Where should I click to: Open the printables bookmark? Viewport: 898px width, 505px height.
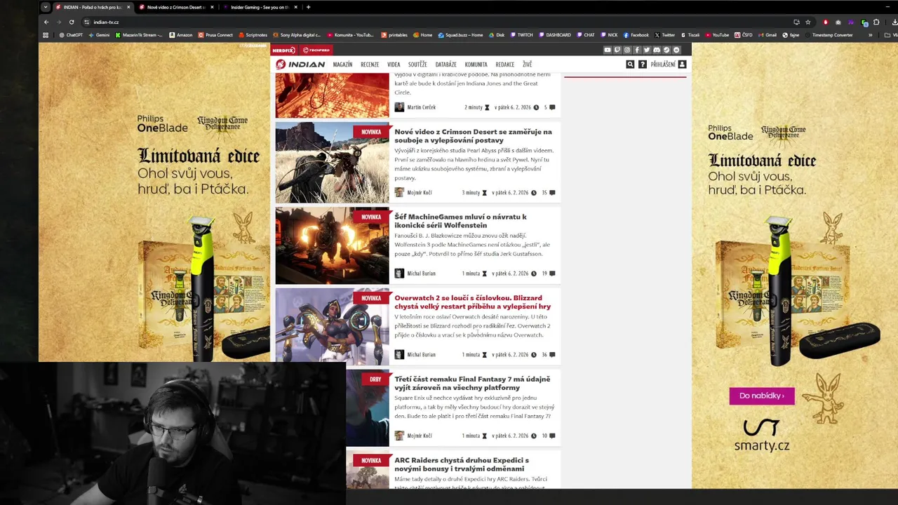coord(394,35)
